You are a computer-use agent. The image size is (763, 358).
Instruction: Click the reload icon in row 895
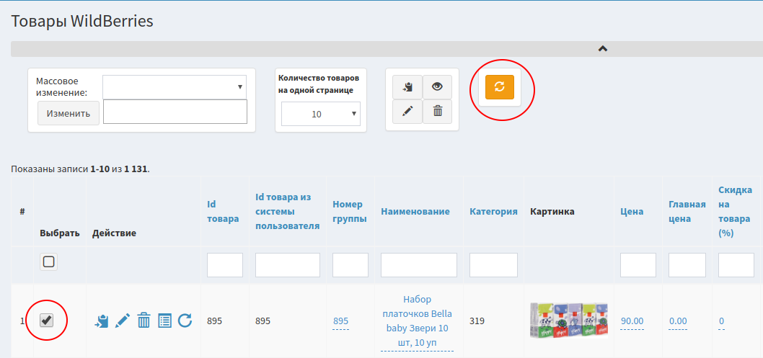pyautogui.click(x=185, y=321)
